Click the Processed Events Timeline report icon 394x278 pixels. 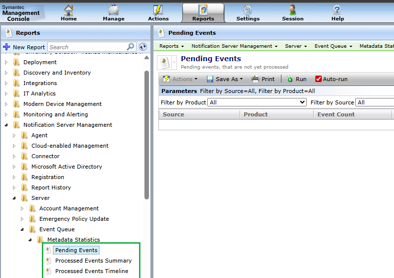point(48,271)
